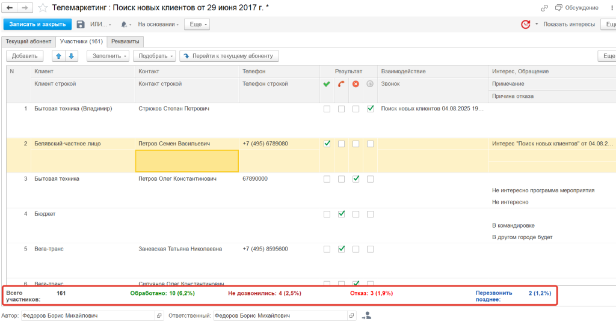Uncheck the processed checkbox for Белявский-частное лицо
Screen dimensions: 616x322
click(x=327, y=144)
